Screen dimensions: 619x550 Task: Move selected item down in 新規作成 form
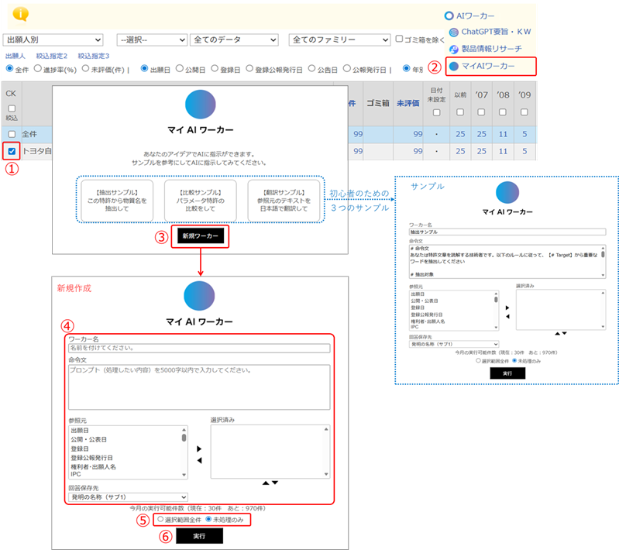click(x=275, y=483)
